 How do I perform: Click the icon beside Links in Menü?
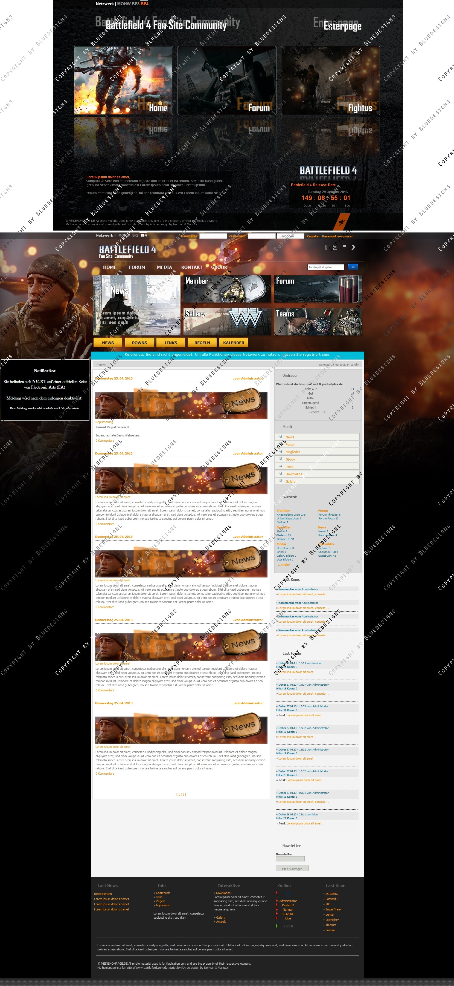pyautogui.click(x=281, y=467)
